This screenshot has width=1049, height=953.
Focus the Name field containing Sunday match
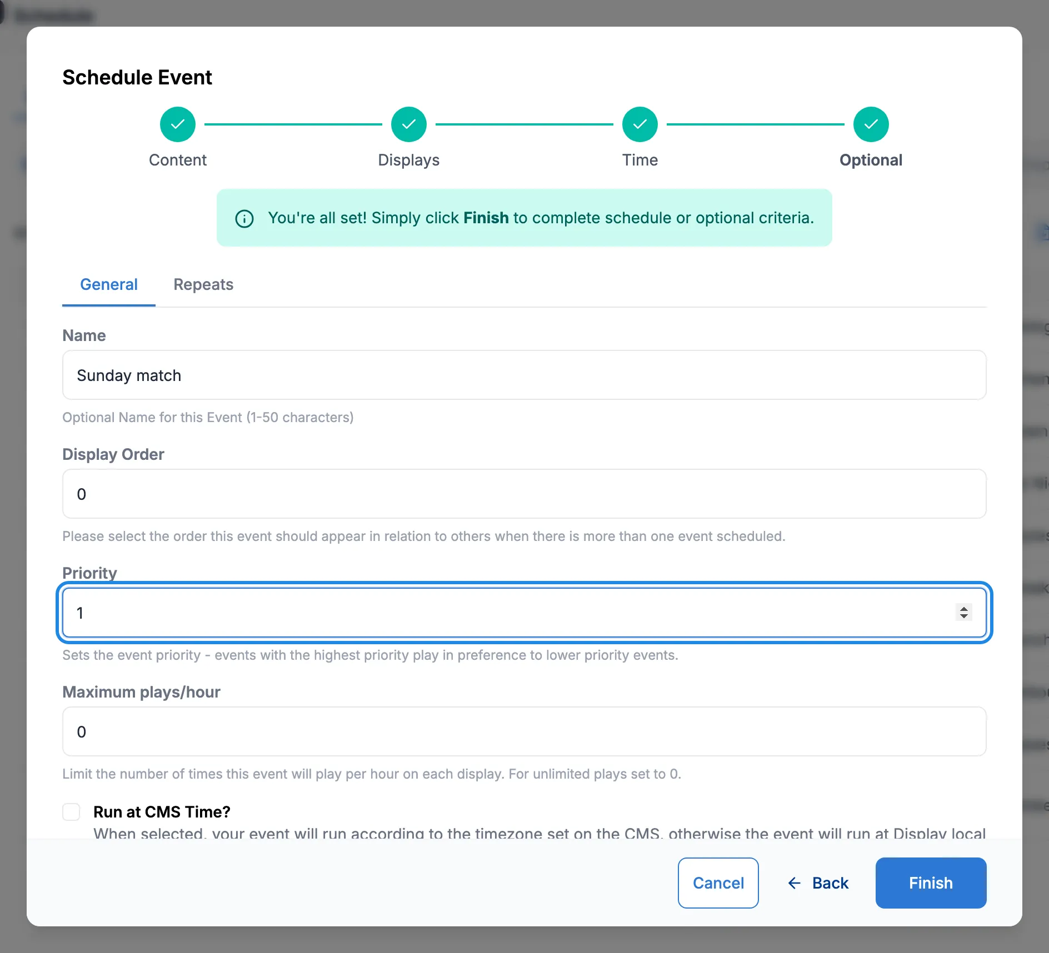[x=524, y=375]
